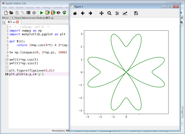The height and width of the screenshot is (134, 185).
Task: Browse tabs icon left of editor tab
Action: [3, 22]
